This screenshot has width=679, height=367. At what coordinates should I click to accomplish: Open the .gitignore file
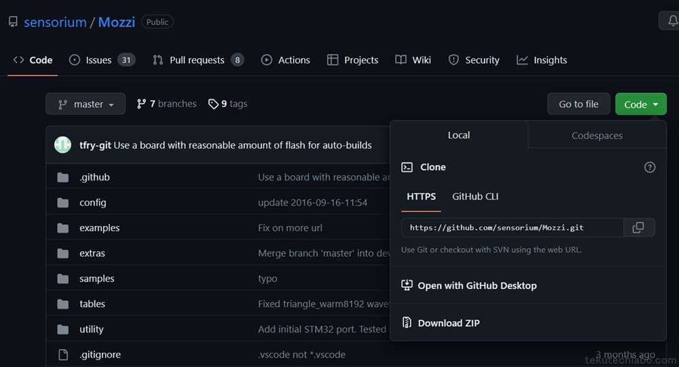(x=100, y=354)
